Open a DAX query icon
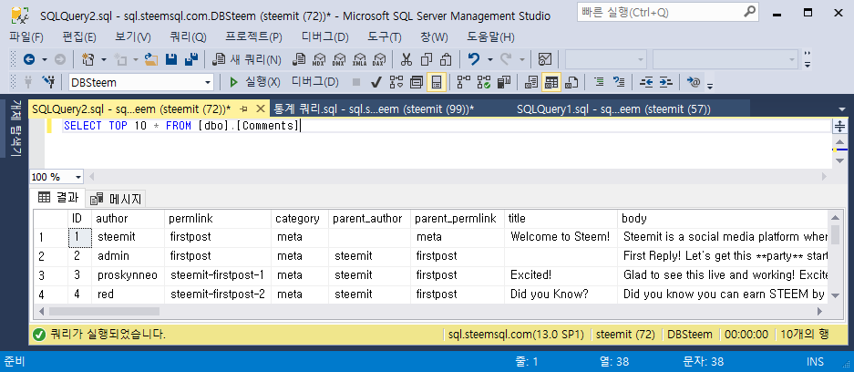854x372 pixels. [379, 59]
